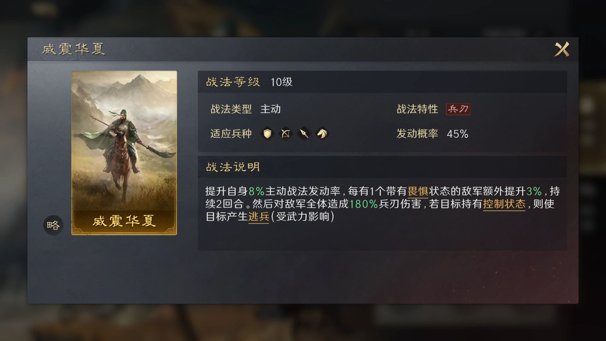The height and width of the screenshot is (341, 606).
Task: Click the 战法特性 label
Action: tap(417, 109)
